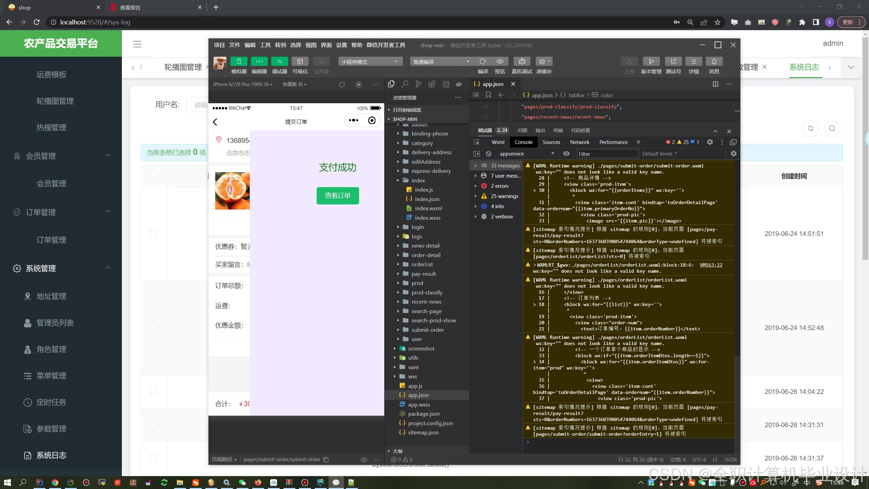
Task: Open the VM163:22 source link
Action: (x=711, y=265)
